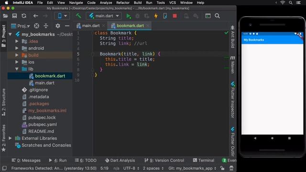The height and width of the screenshot is (172, 306).
Task: Close the main.dart tab
Action: click(104, 26)
